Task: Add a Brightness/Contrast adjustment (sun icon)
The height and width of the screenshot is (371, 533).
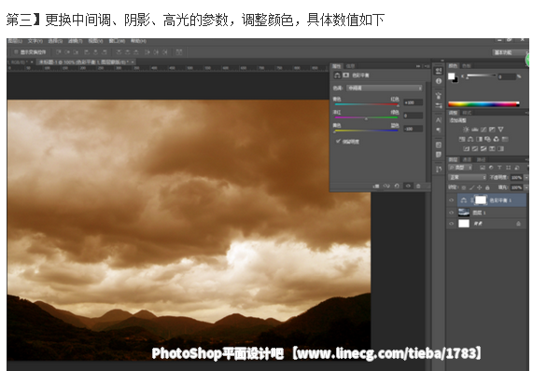Action: tap(466, 130)
